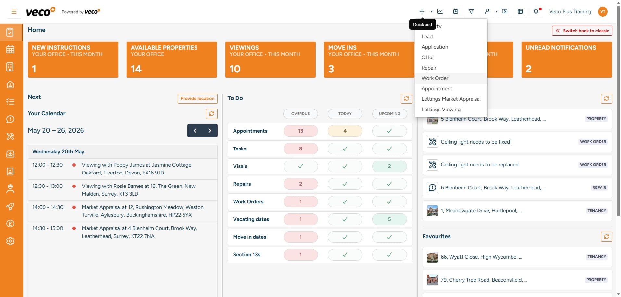The height and width of the screenshot is (297, 621).
Task: Open the 2 overdue Repairs pill
Action: coord(300,184)
